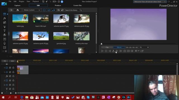The width and height of the screenshot is (179, 100).
Task: Click the puzzle-piece plugins icon
Action: coord(18,10)
